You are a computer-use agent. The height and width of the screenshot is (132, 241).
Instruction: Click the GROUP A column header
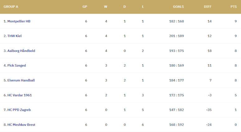[11, 7]
